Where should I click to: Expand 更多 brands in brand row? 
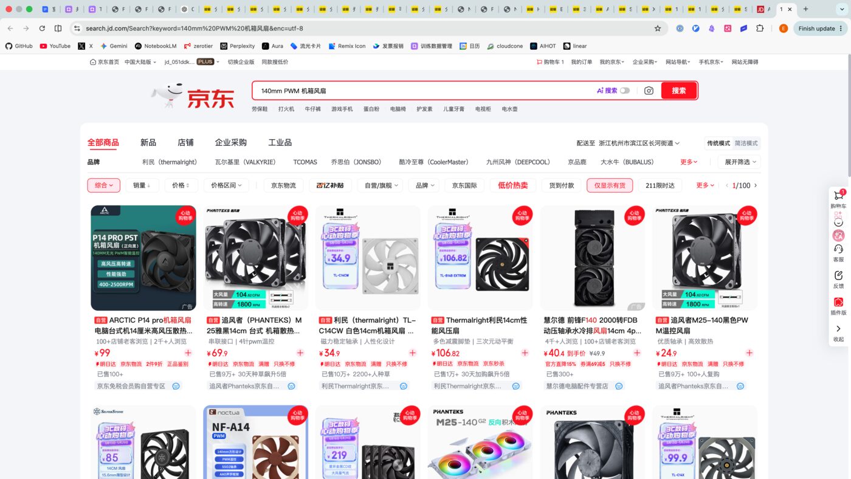click(x=689, y=162)
